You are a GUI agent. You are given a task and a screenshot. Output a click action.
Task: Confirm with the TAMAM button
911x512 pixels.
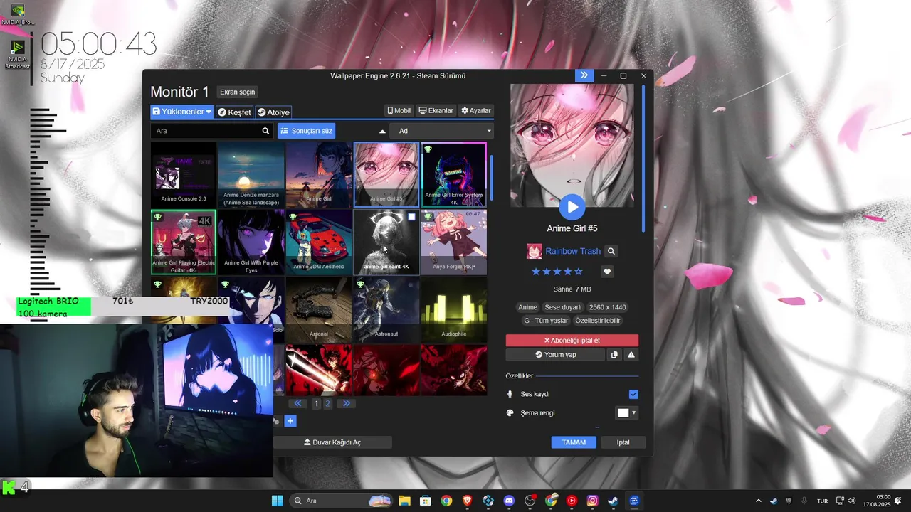574,442
